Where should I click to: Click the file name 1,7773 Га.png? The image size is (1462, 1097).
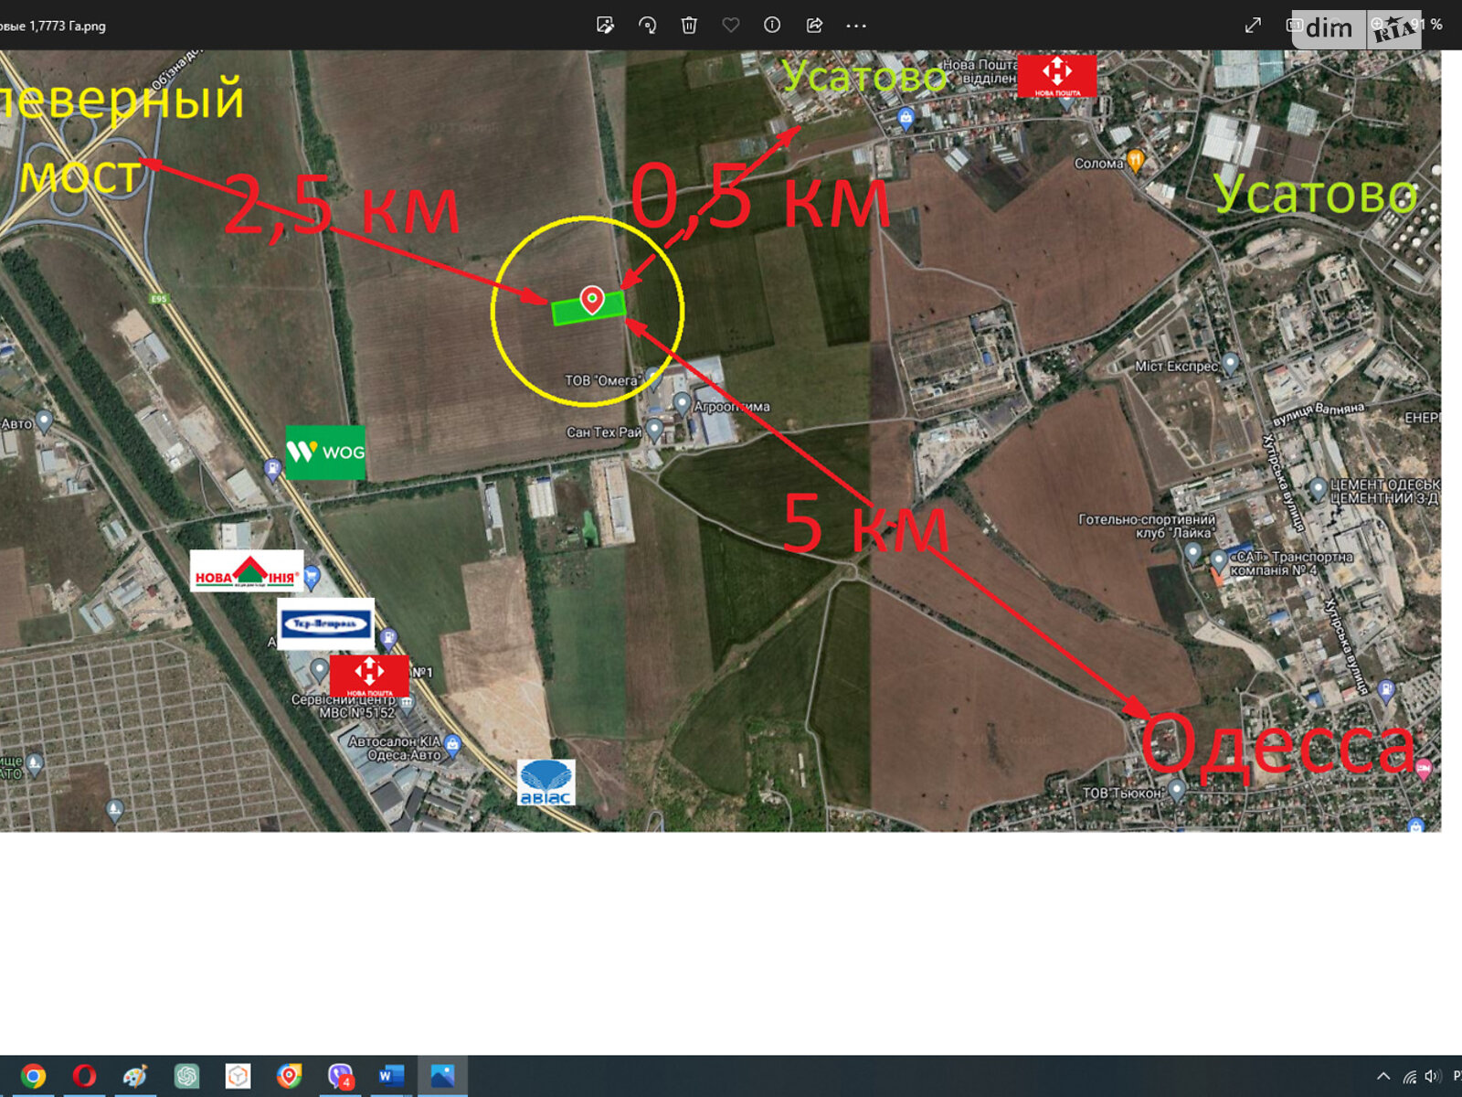[68, 26]
